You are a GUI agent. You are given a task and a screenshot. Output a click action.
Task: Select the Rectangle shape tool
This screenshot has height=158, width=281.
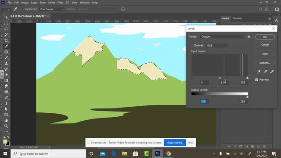[x=6, y=115]
